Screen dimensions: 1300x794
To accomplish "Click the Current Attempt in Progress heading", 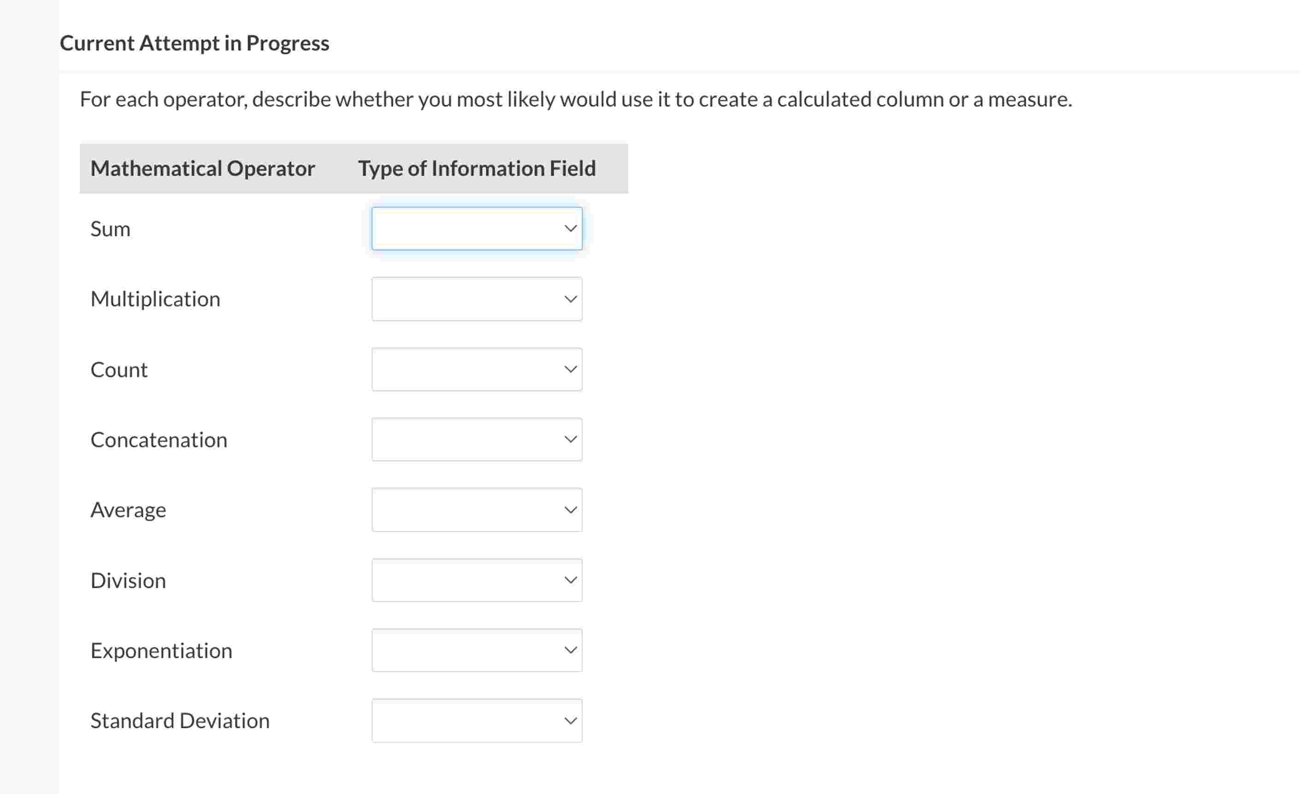I will click(194, 43).
